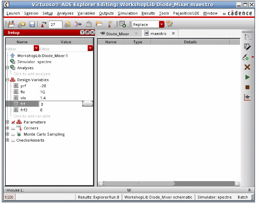Click the green Run Simulation arrow
Screen dimensions: 259x204
click(x=247, y=77)
